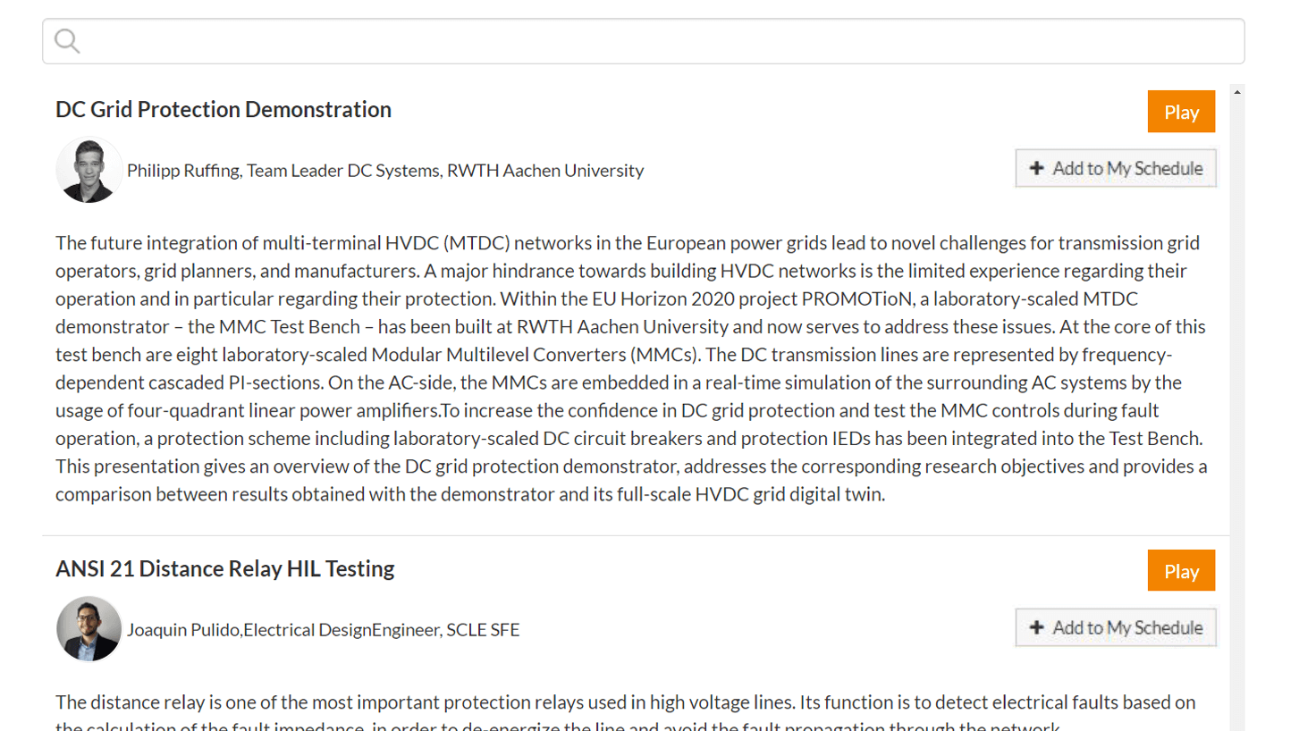Image resolution: width=1299 pixels, height=731 pixels.
Task: Play the ANSI 21 Distance Relay session
Action: 1181,571
